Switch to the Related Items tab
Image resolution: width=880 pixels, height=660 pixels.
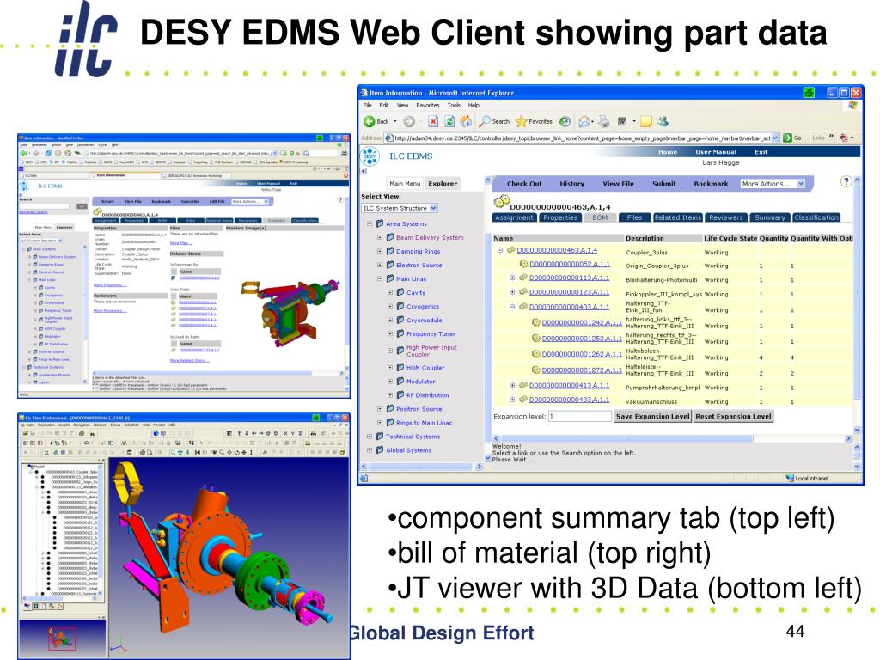[x=677, y=217]
